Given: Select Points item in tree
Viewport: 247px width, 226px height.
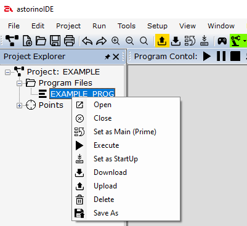Looking at the screenshot, I should pos(51,105).
